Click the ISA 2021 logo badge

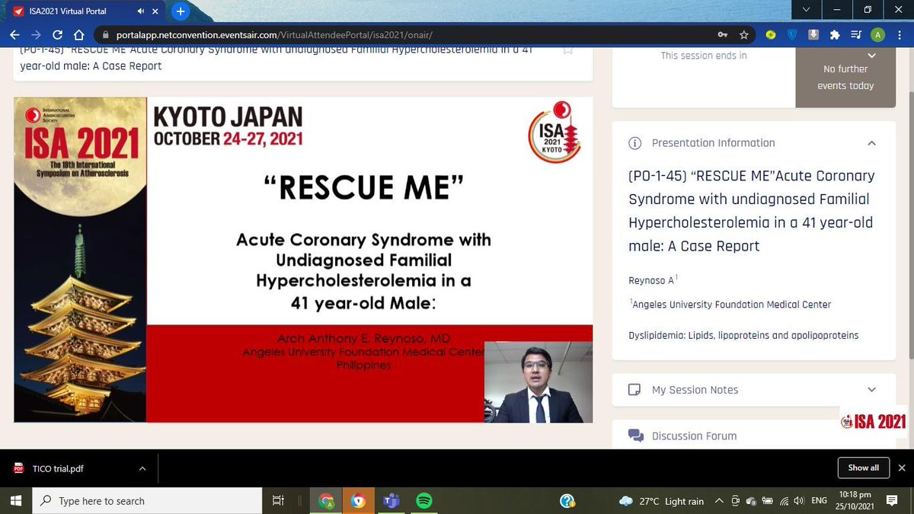click(874, 422)
